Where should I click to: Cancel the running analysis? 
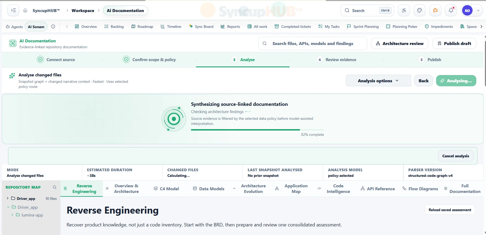point(456,156)
